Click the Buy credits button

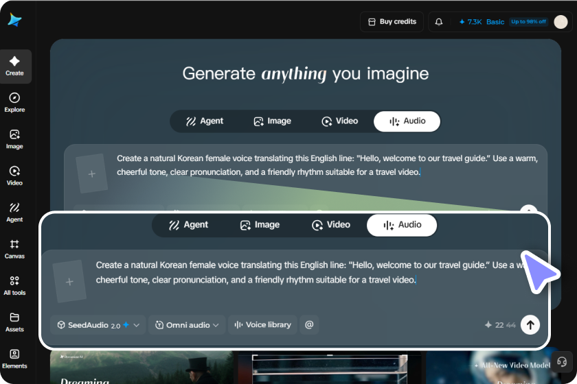click(x=392, y=22)
